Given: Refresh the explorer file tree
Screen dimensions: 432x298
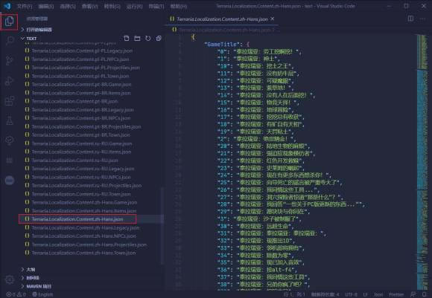Looking at the screenshot, I should (x=148, y=38).
